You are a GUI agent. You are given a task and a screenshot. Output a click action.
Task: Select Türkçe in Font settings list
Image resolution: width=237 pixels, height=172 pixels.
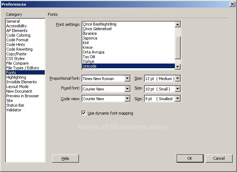89,61
